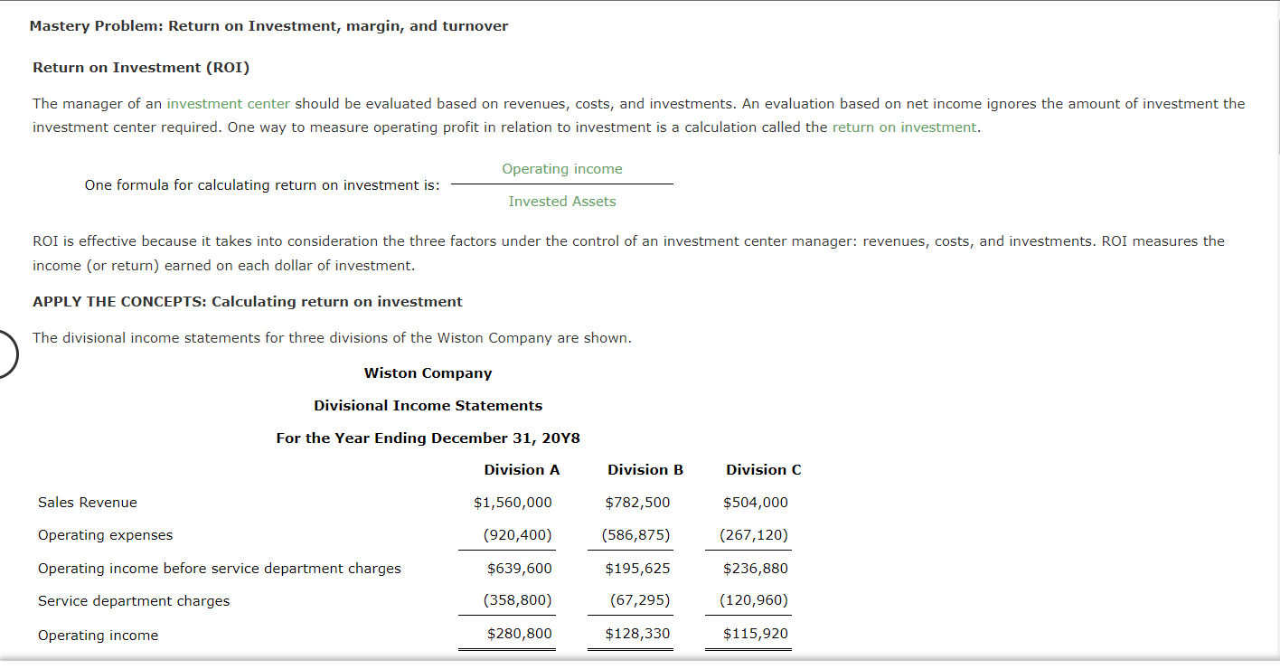The image size is (1280, 669).
Task: Select the Wiston Company title
Action: [x=428, y=372]
